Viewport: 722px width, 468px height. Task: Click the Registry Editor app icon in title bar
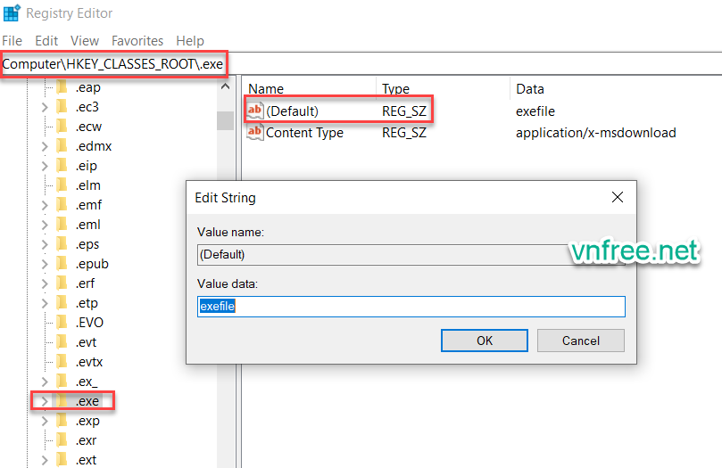tap(11, 13)
